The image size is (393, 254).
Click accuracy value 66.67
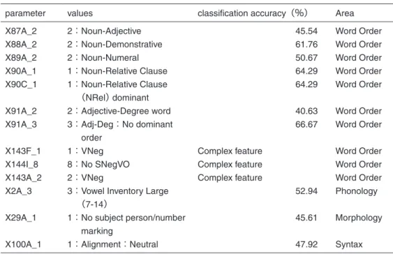click(x=306, y=124)
